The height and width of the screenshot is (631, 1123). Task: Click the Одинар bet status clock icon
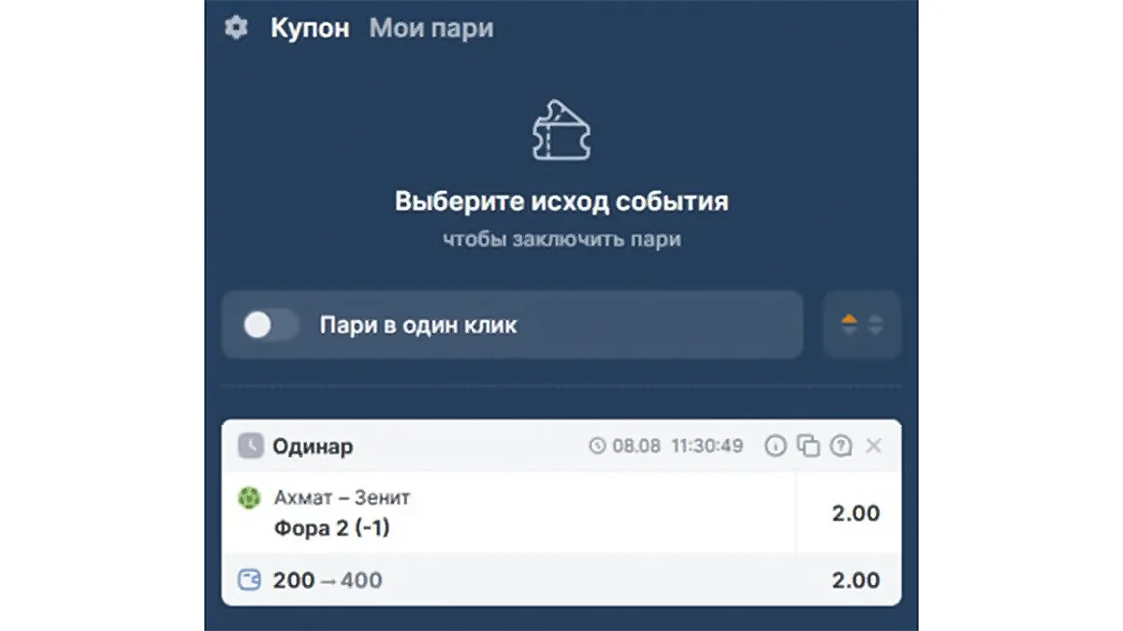(251, 446)
